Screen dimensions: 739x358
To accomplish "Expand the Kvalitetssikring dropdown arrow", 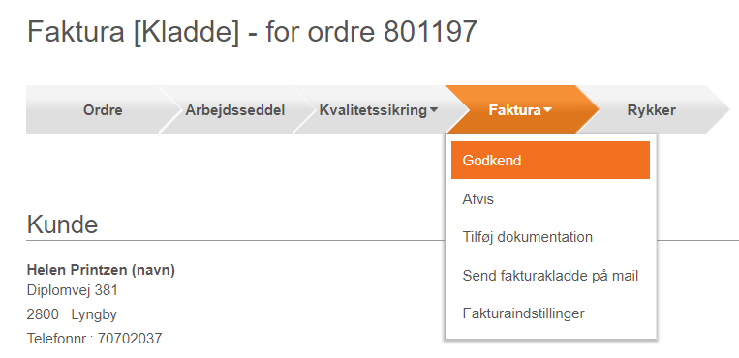I will [434, 110].
